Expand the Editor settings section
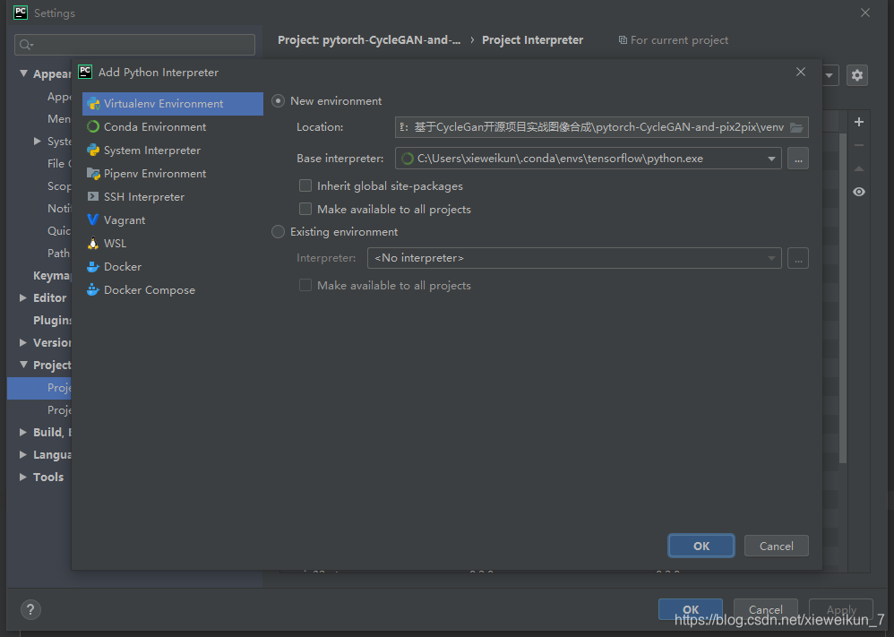 22,297
